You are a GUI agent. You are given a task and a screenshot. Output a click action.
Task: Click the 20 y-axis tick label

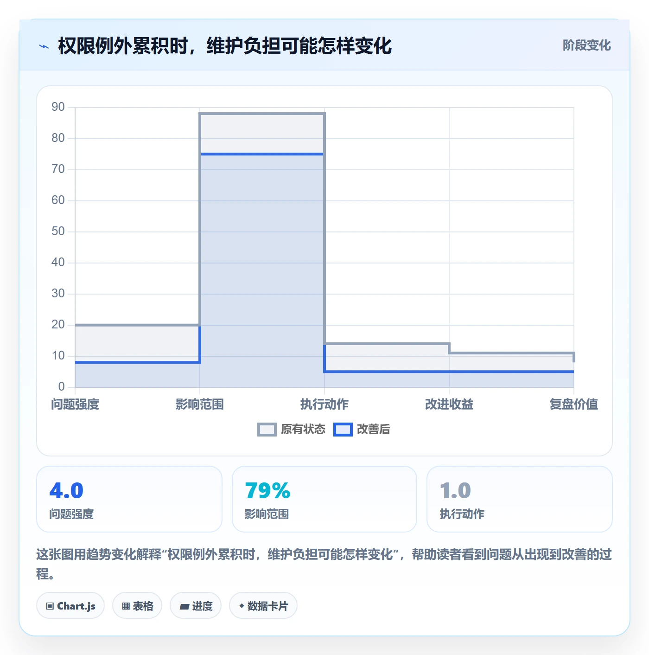[x=58, y=325]
